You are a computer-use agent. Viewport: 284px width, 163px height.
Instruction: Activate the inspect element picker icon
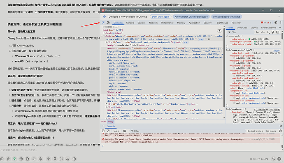103,23
